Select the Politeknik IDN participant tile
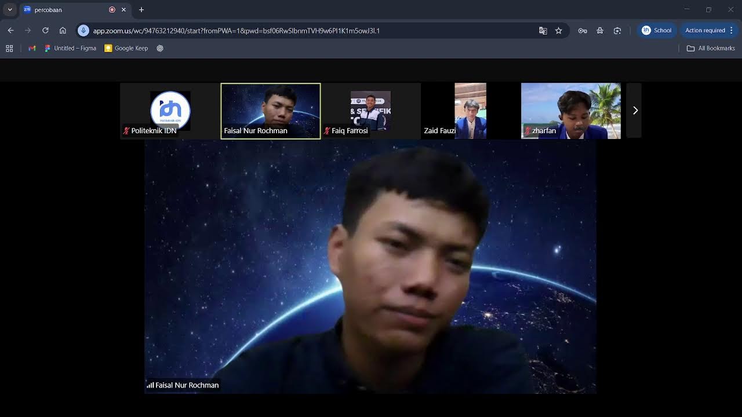This screenshot has height=417, width=742. pyautogui.click(x=170, y=111)
